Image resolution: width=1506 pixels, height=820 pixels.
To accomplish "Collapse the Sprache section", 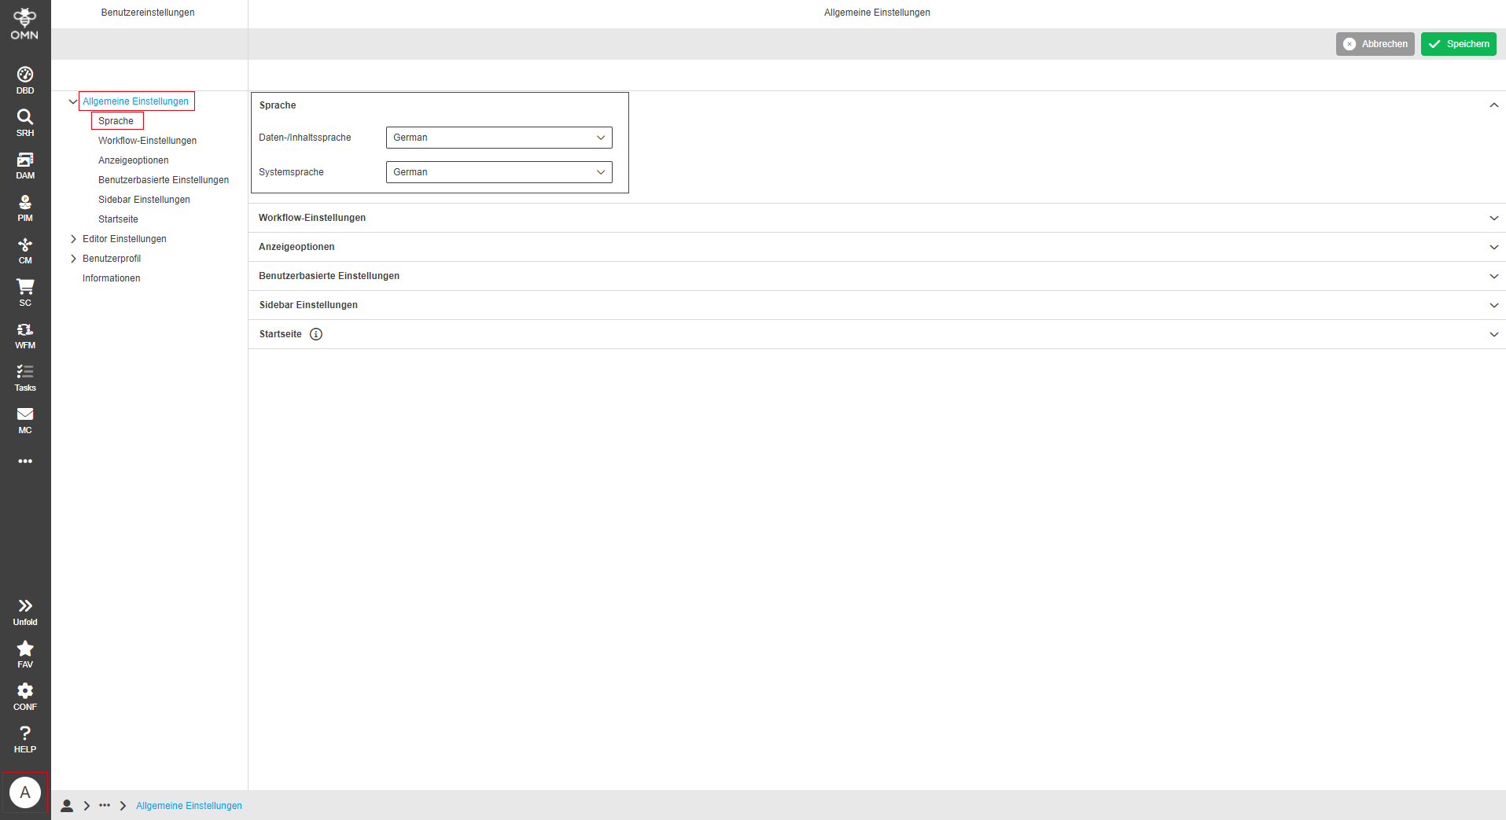I will (1493, 104).
